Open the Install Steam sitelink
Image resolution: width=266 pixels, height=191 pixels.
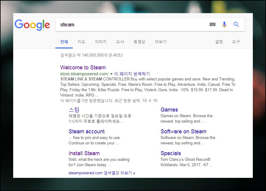coord(84,153)
